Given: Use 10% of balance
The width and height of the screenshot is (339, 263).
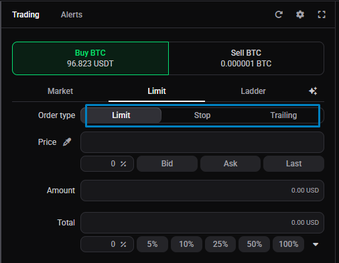Looking at the screenshot, I should 186,244.
